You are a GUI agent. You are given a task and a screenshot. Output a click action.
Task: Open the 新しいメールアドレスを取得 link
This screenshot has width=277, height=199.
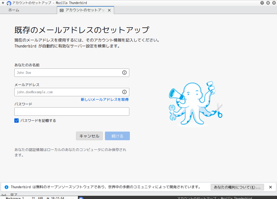pyautogui.click(x=105, y=100)
